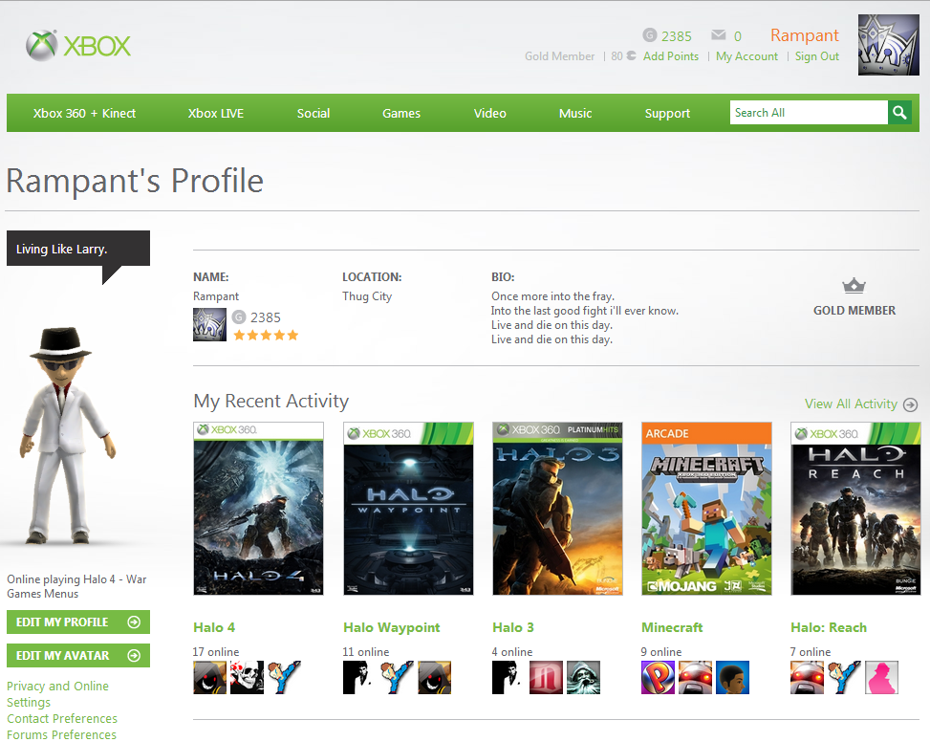Click the Rampant gamertag in header

[x=804, y=35]
